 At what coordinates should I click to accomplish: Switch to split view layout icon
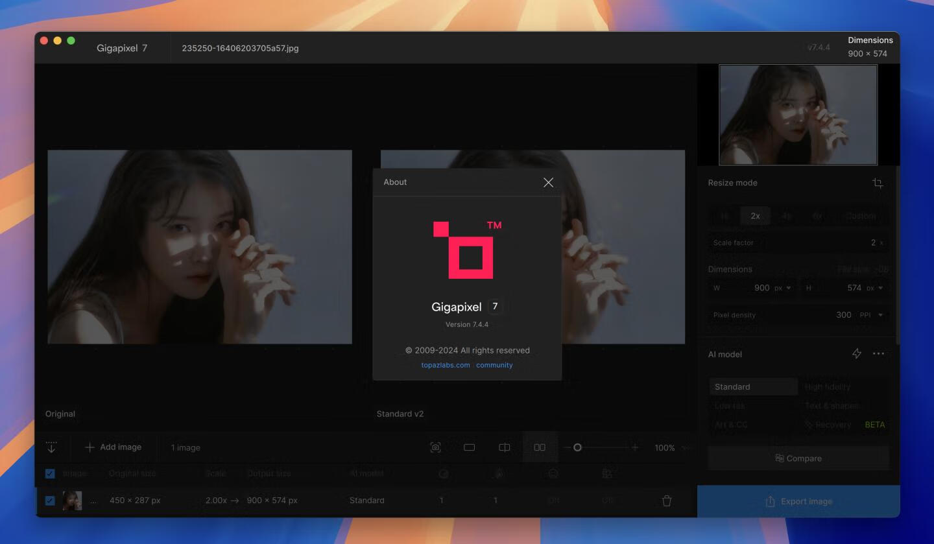click(504, 447)
